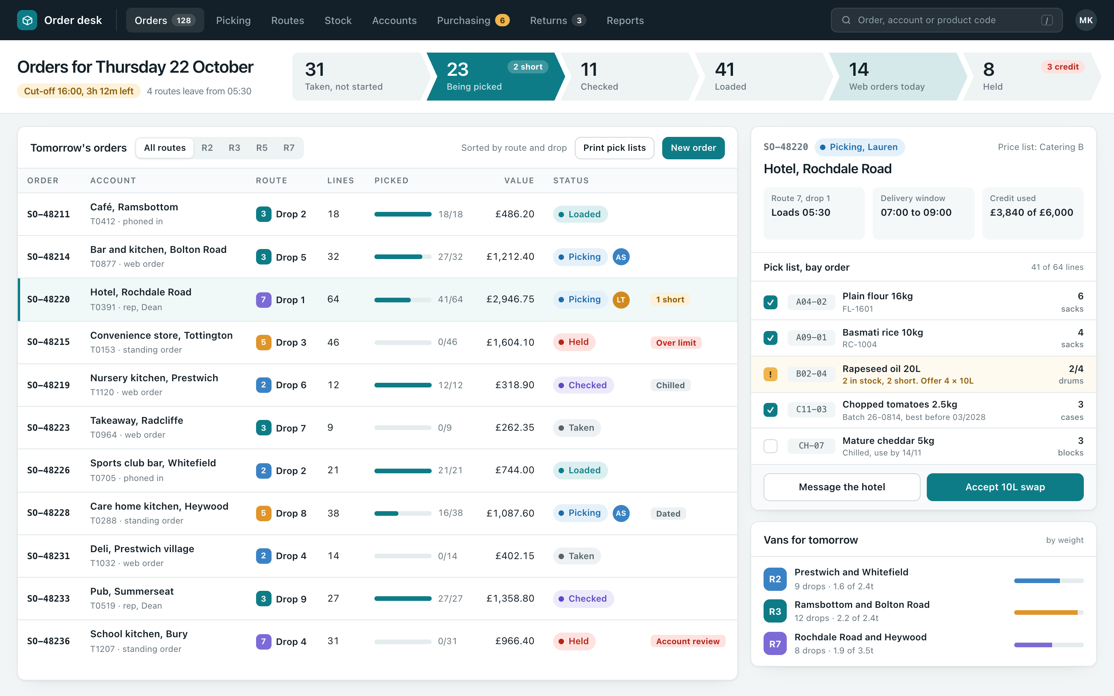Open the MK user avatar
The width and height of the screenshot is (1114, 696).
point(1085,20)
